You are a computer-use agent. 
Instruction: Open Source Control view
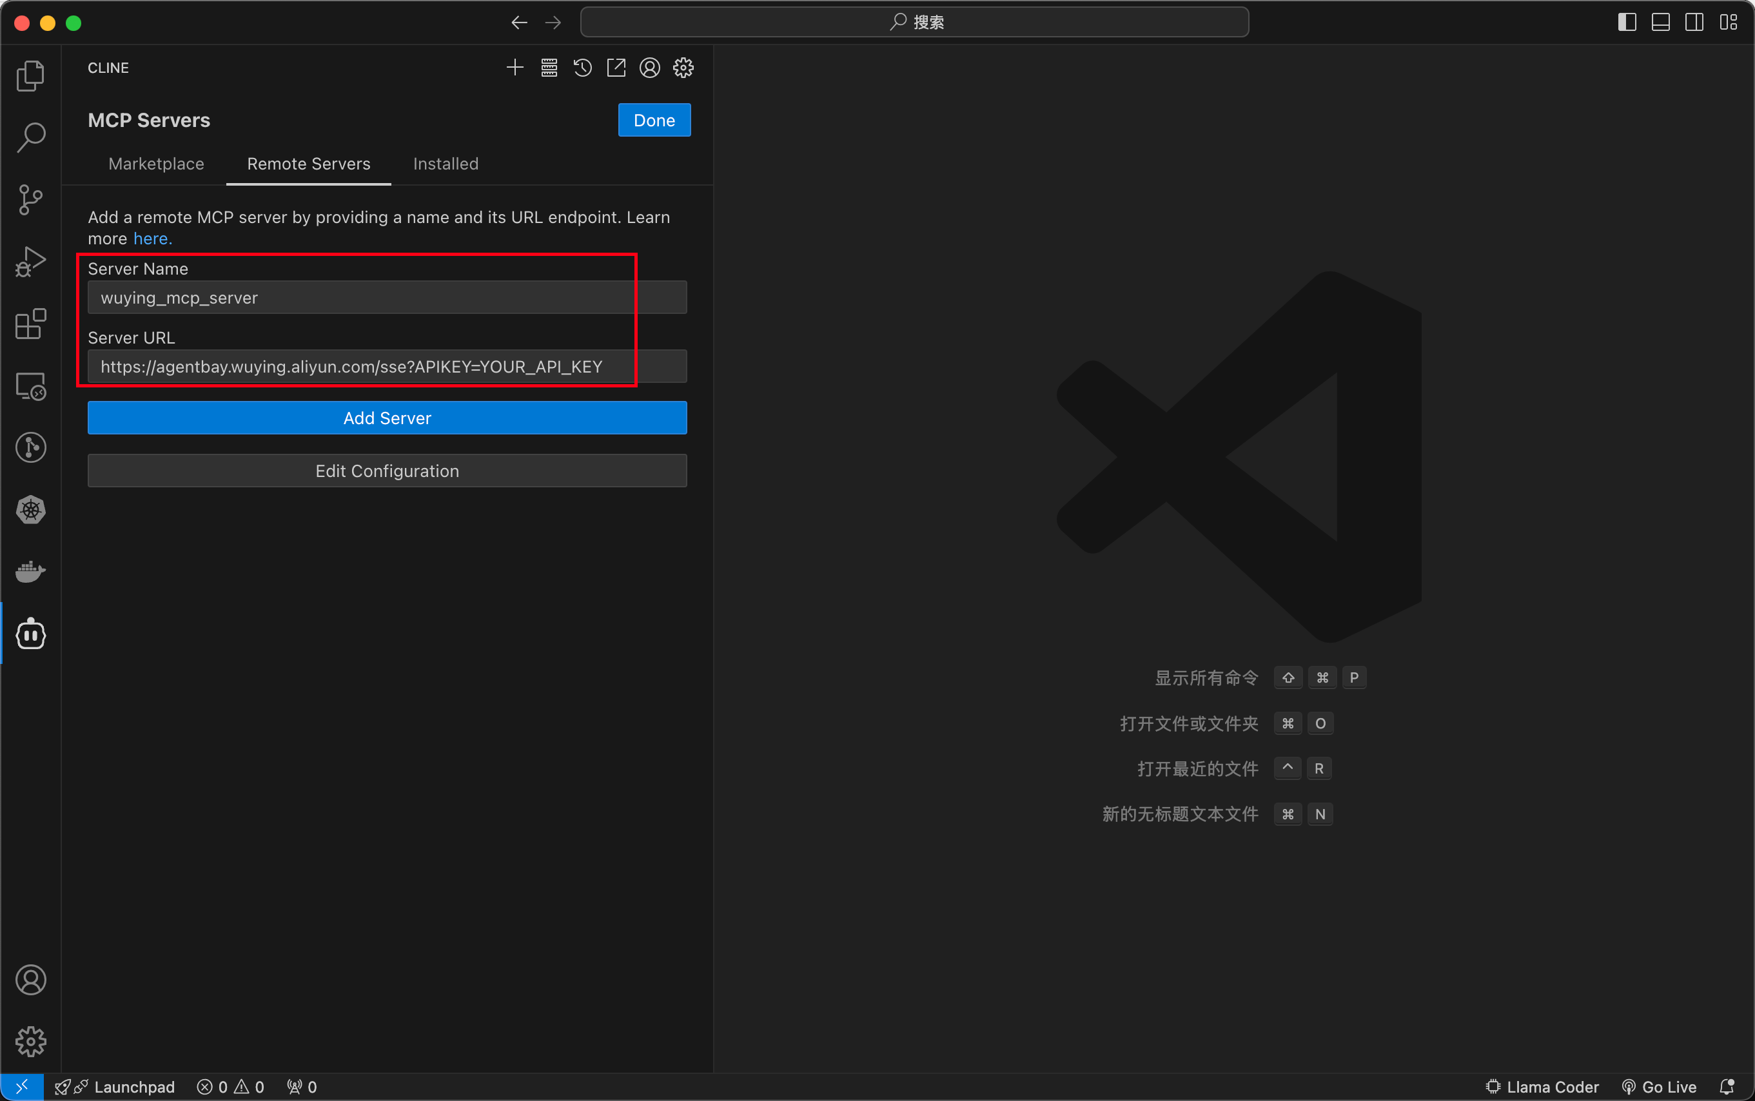(x=30, y=200)
